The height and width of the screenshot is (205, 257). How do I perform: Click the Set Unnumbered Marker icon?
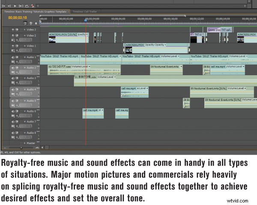tap(36, 23)
